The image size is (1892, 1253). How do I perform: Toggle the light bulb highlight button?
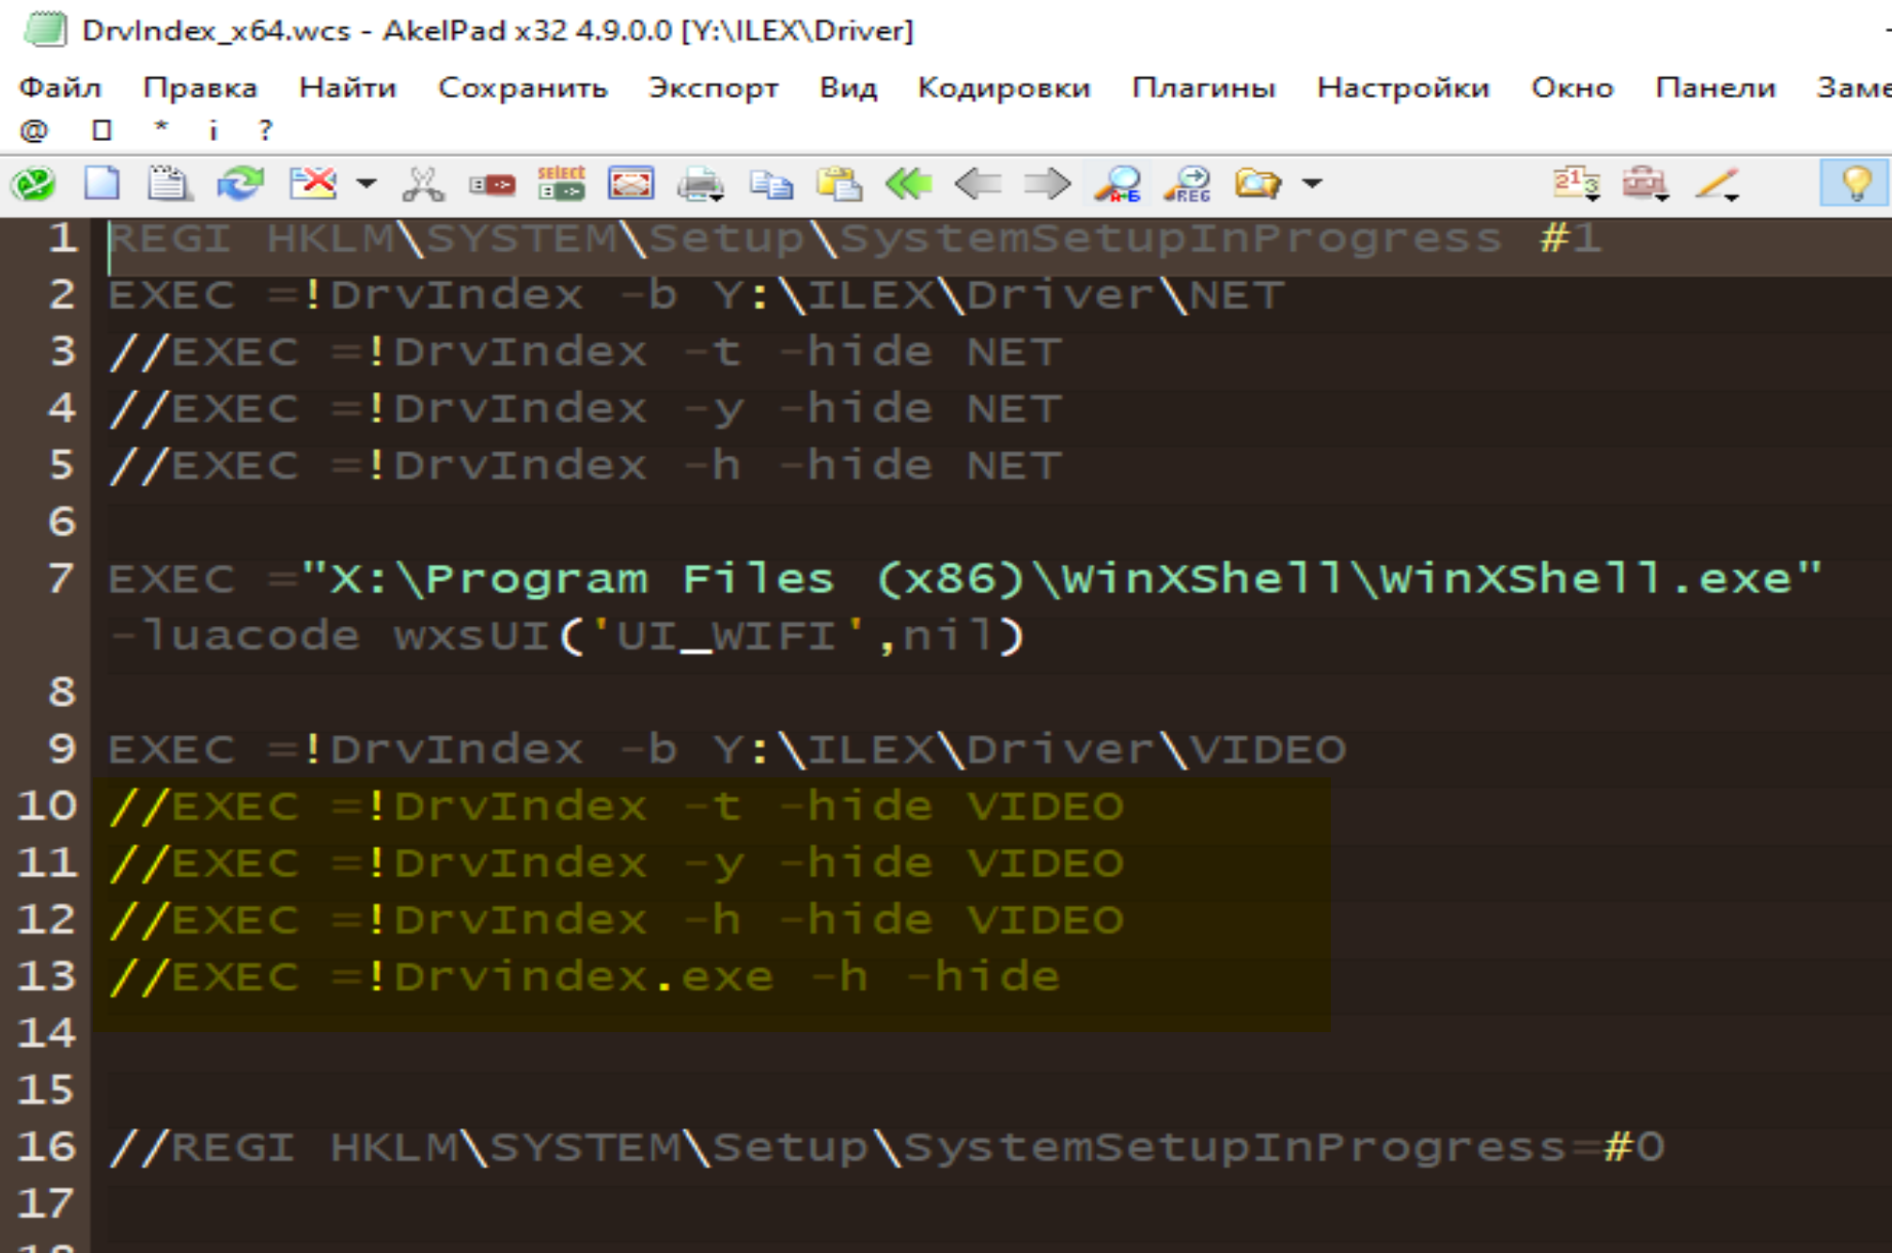click(1855, 183)
